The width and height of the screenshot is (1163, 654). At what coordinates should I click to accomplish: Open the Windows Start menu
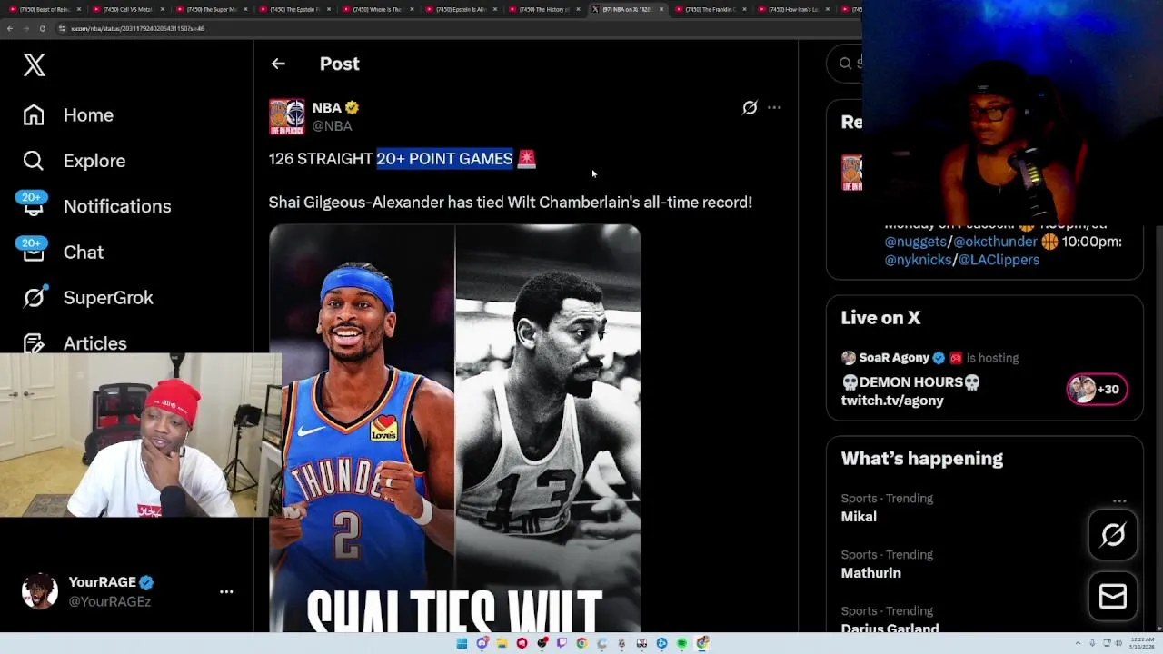[462, 643]
